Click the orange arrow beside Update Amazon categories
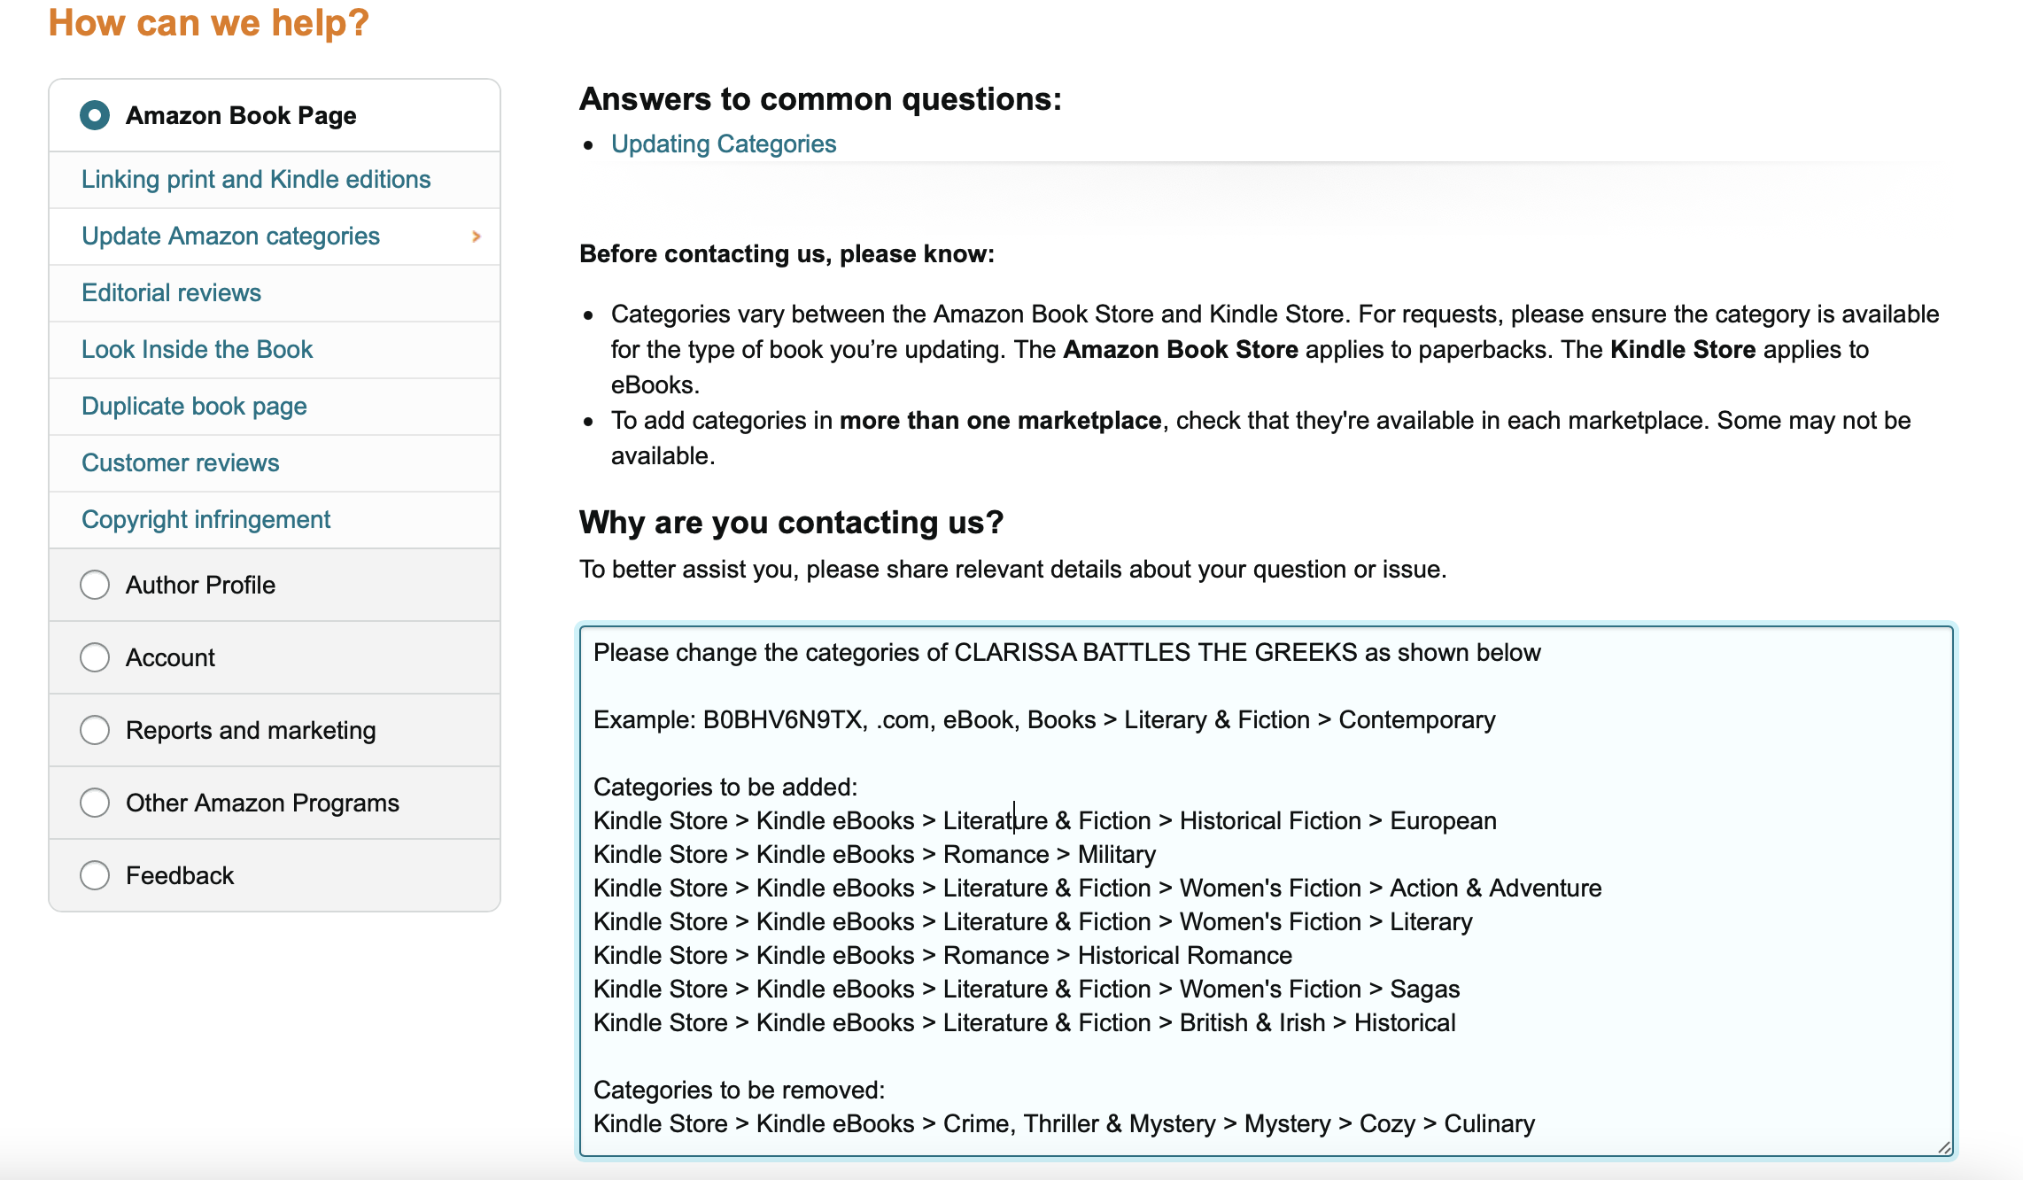This screenshot has height=1180, width=2023. coord(477,237)
